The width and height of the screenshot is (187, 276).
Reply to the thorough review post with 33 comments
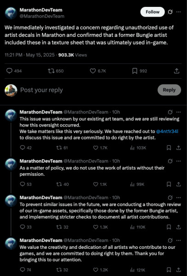[x=25, y=227]
